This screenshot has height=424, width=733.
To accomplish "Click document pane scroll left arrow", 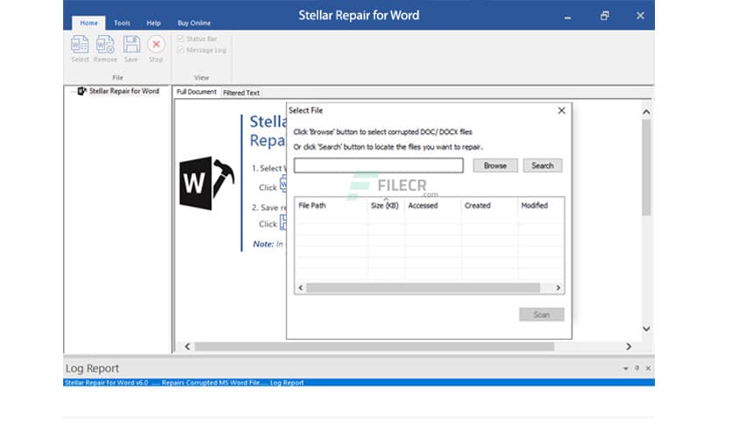I will 187,347.
